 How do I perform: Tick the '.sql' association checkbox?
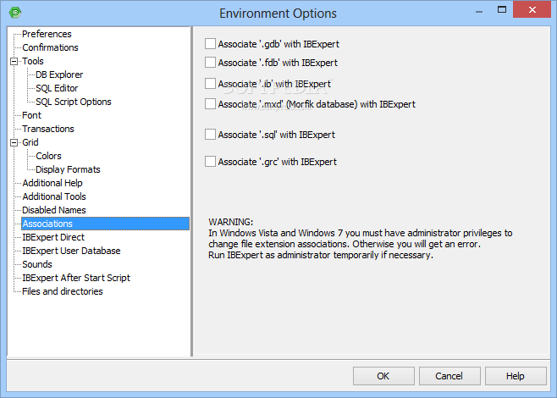tap(211, 135)
